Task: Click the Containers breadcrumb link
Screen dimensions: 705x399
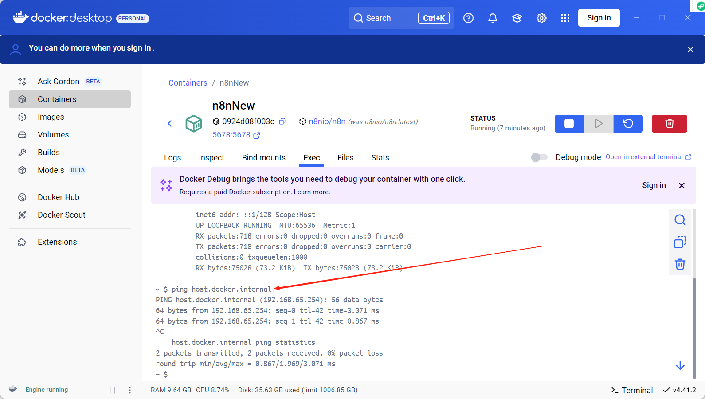Action: click(x=188, y=83)
